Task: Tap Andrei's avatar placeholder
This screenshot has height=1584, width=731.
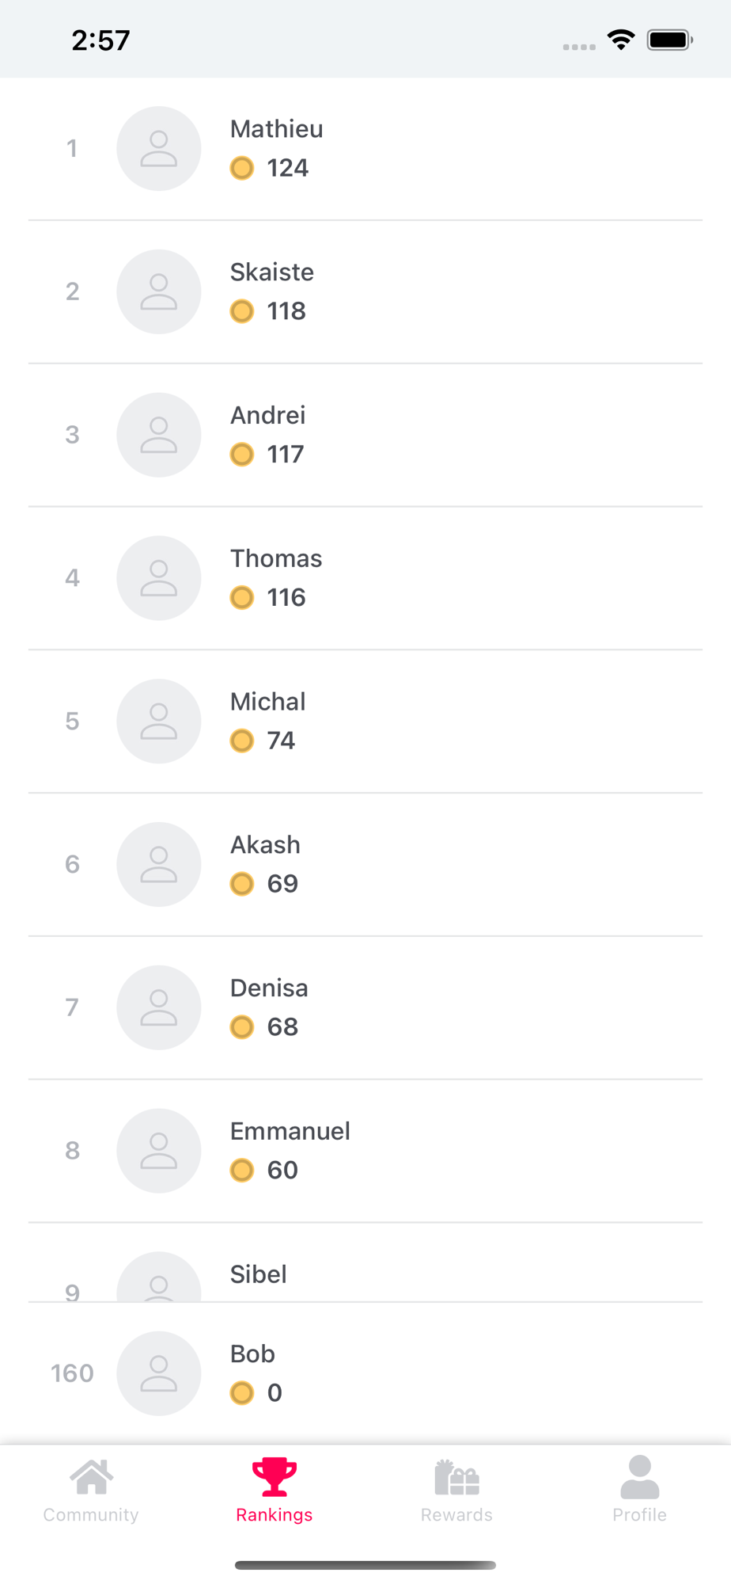Action: (x=159, y=435)
